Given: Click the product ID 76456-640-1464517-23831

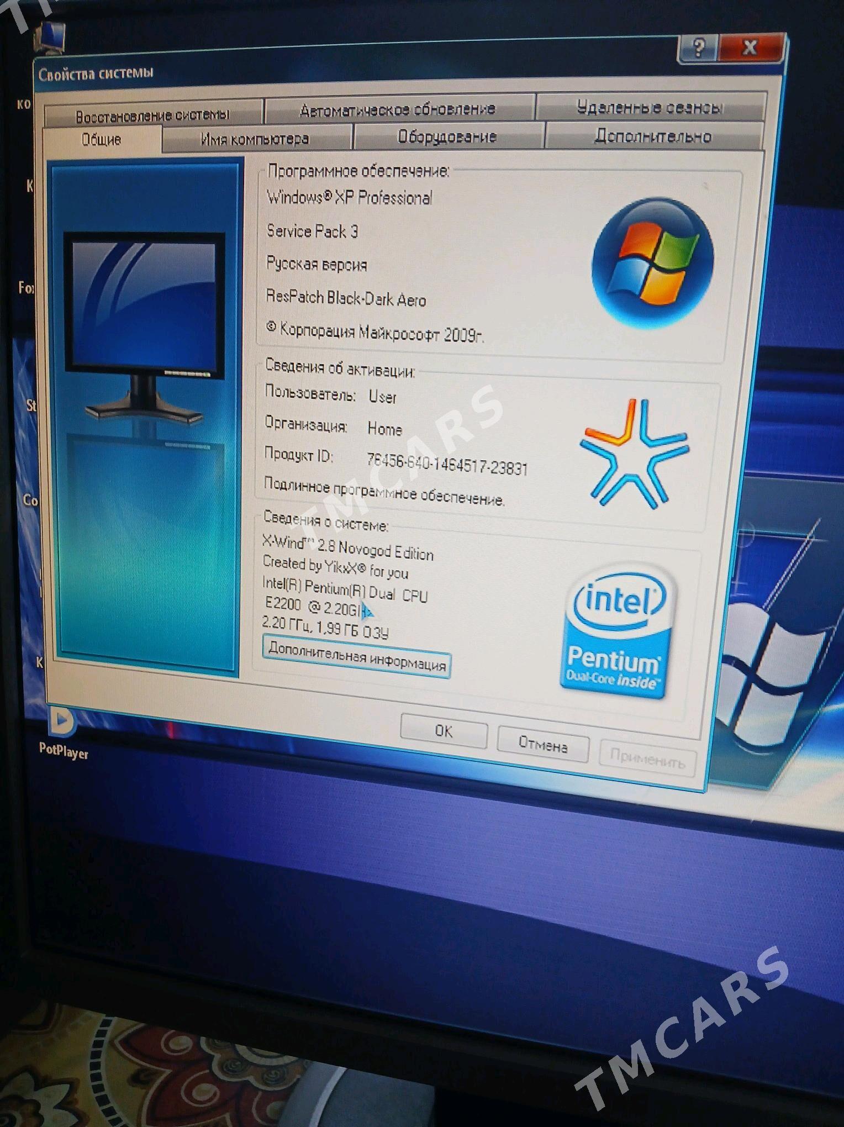Looking at the screenshot, I should (x=447, y=465).
